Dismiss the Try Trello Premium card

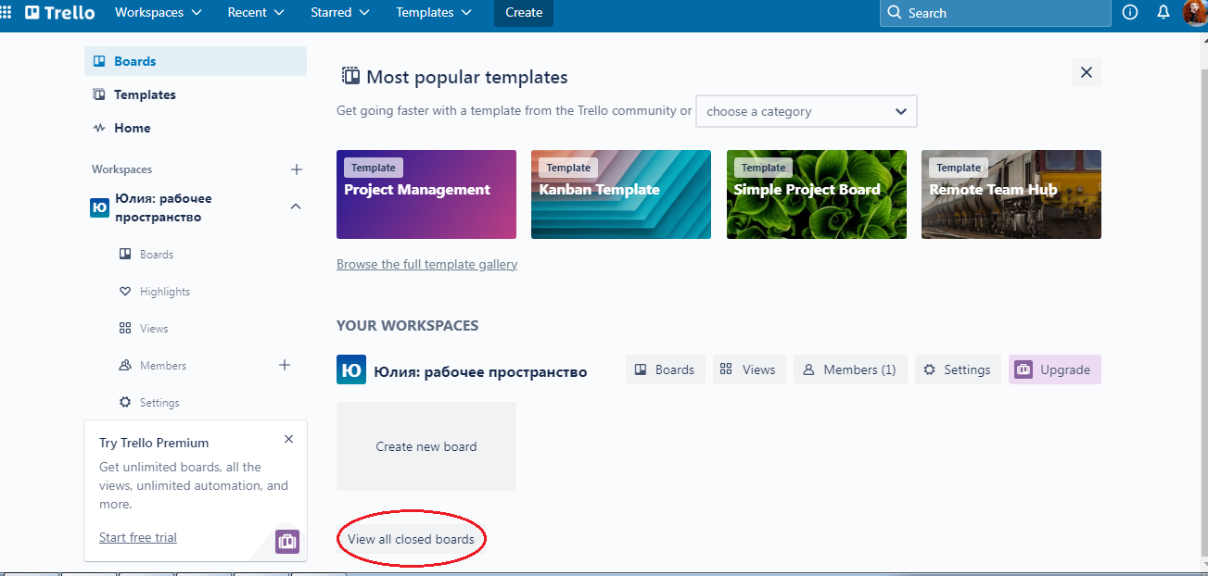pos(288,439)
